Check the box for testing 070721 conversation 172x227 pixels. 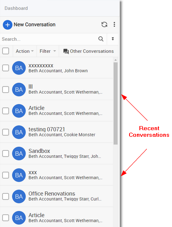click(x=6, y=132)
